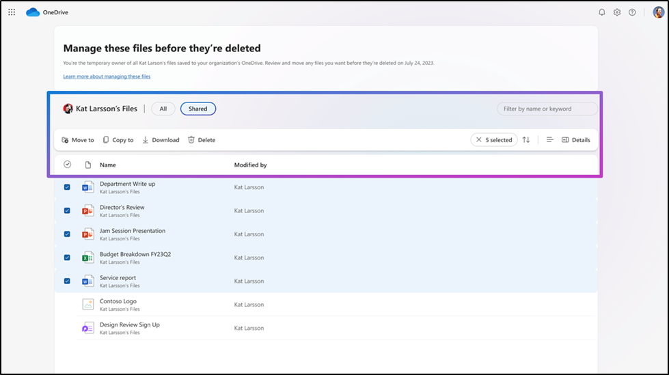Open Learn more about managing these files link
Image resolution: width=669 pixels, height=375 pixels.
(x=107, y=77)
